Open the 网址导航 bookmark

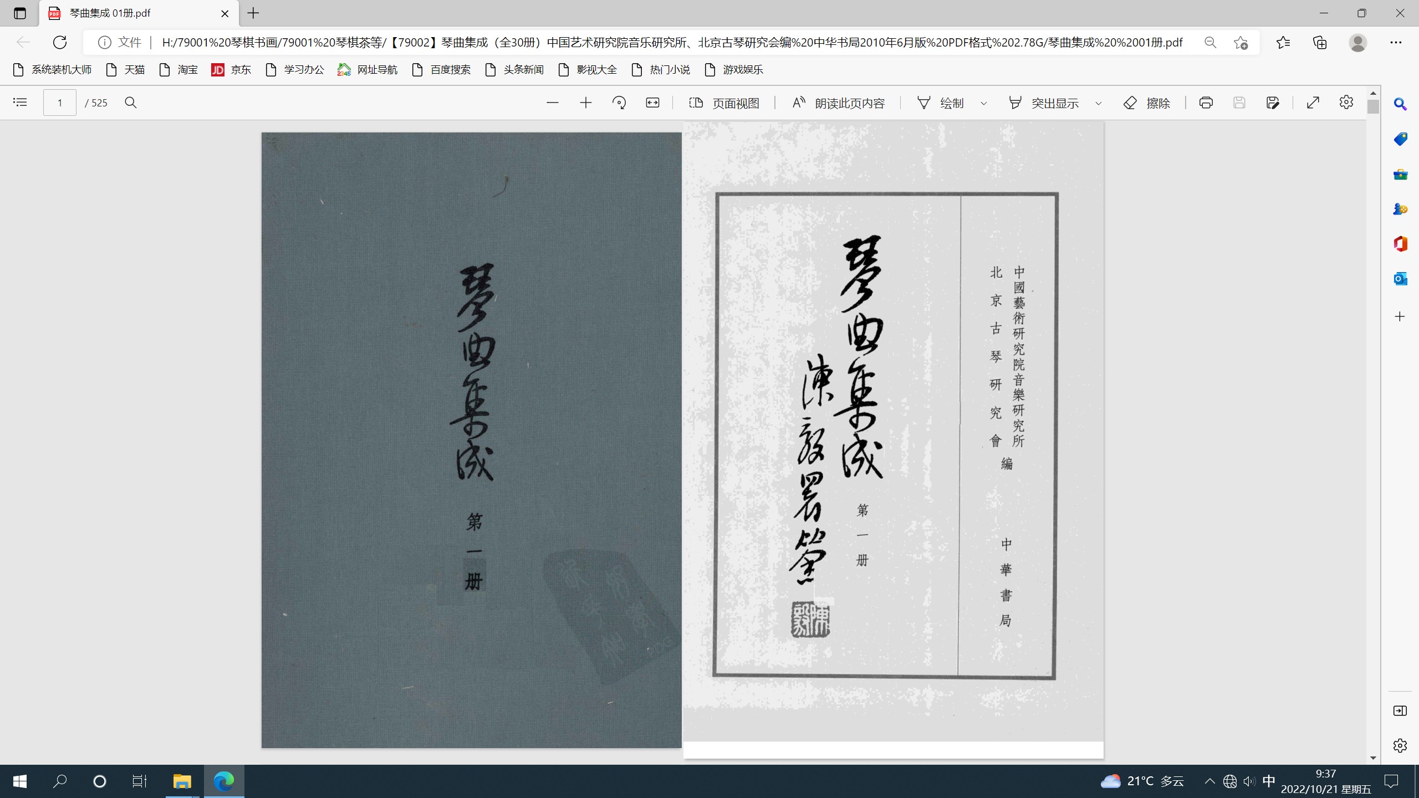coord(367,70)
